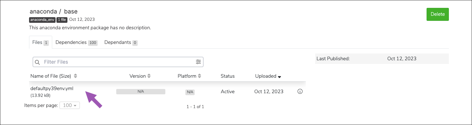472x125 pixels.
Task: Show file info via the circled i icon
Action: click(x=300, y=91)
